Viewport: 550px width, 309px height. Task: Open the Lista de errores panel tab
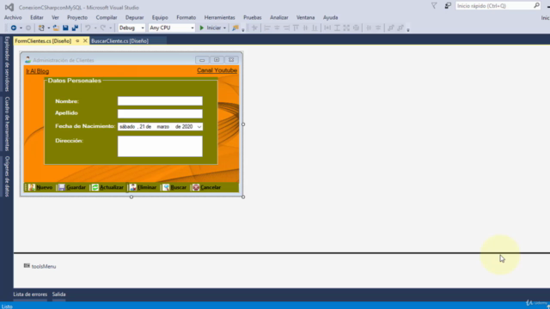tap(30, 294)
